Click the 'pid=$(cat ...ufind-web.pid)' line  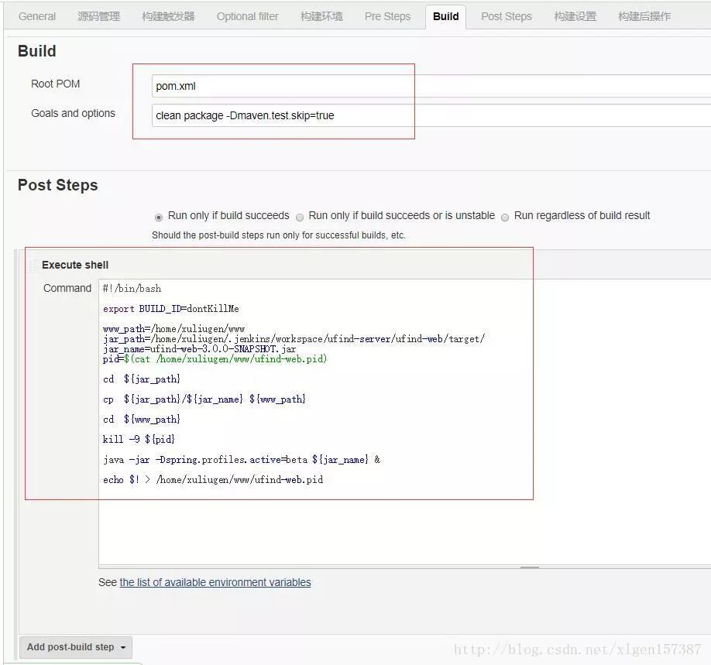[x=215, y=359]
